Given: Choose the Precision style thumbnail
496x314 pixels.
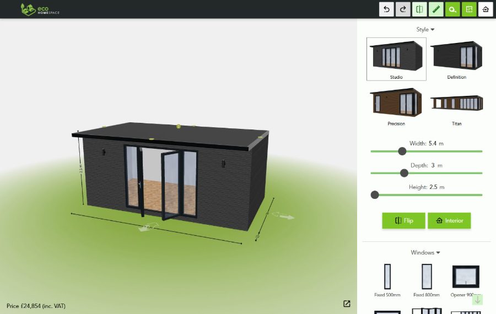Looking at the screenshot, I should pos(396,106).
